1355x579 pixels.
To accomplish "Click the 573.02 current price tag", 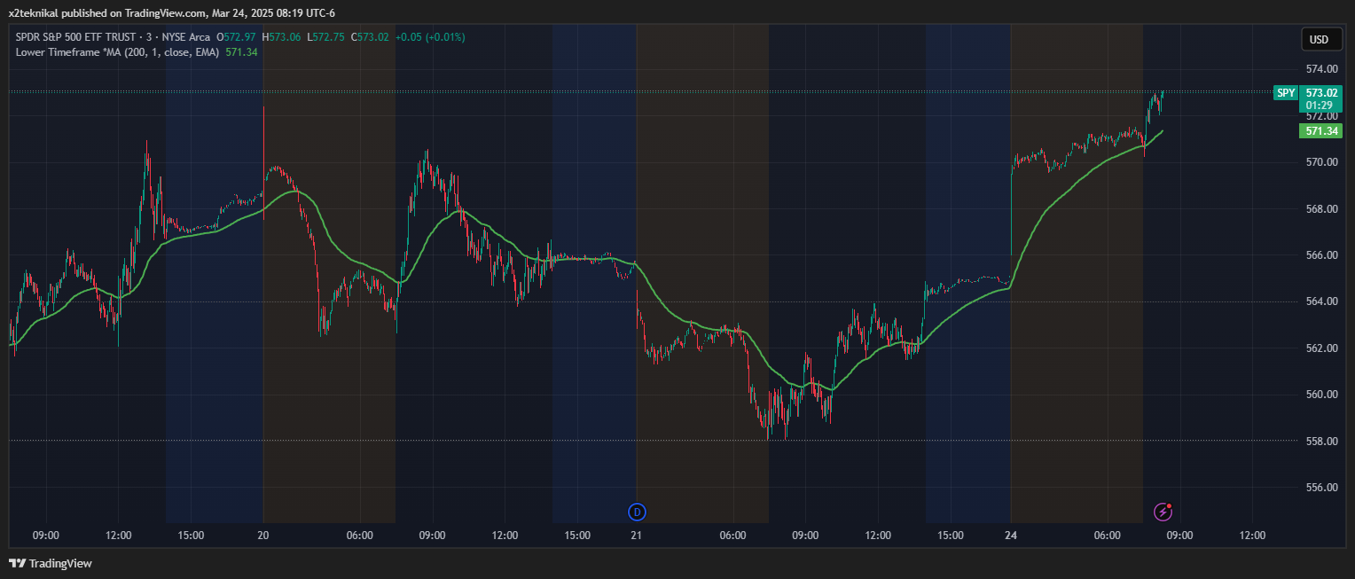I will [1321, 92].
